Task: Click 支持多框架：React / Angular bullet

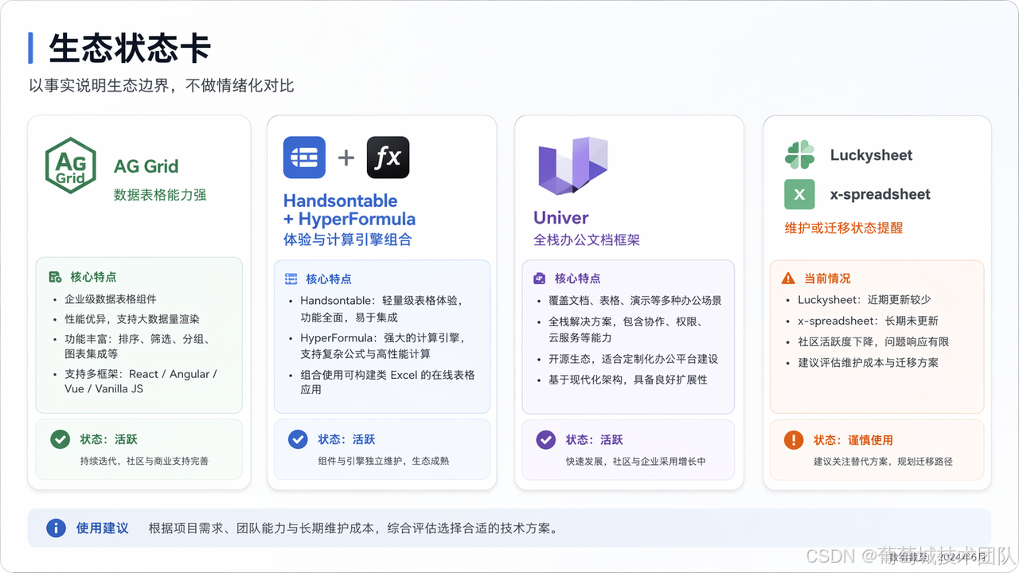Action: (141, 381)
